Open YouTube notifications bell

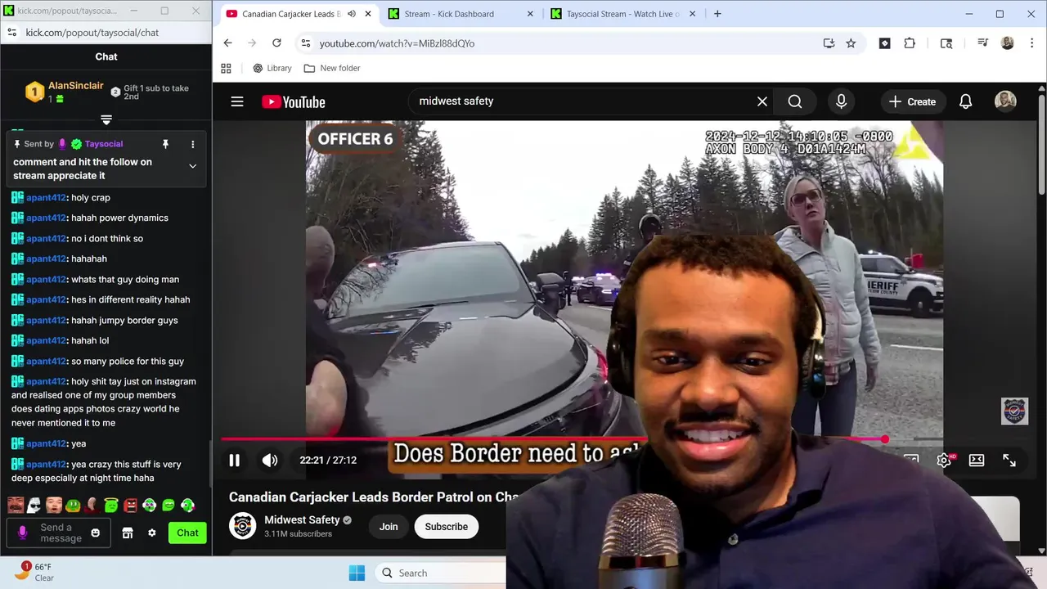click(966, 101)
